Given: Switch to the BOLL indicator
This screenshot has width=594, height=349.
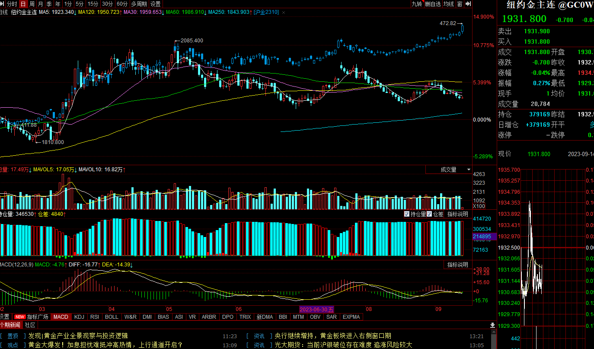Looking at the screenshot, I should click(112, 317).
